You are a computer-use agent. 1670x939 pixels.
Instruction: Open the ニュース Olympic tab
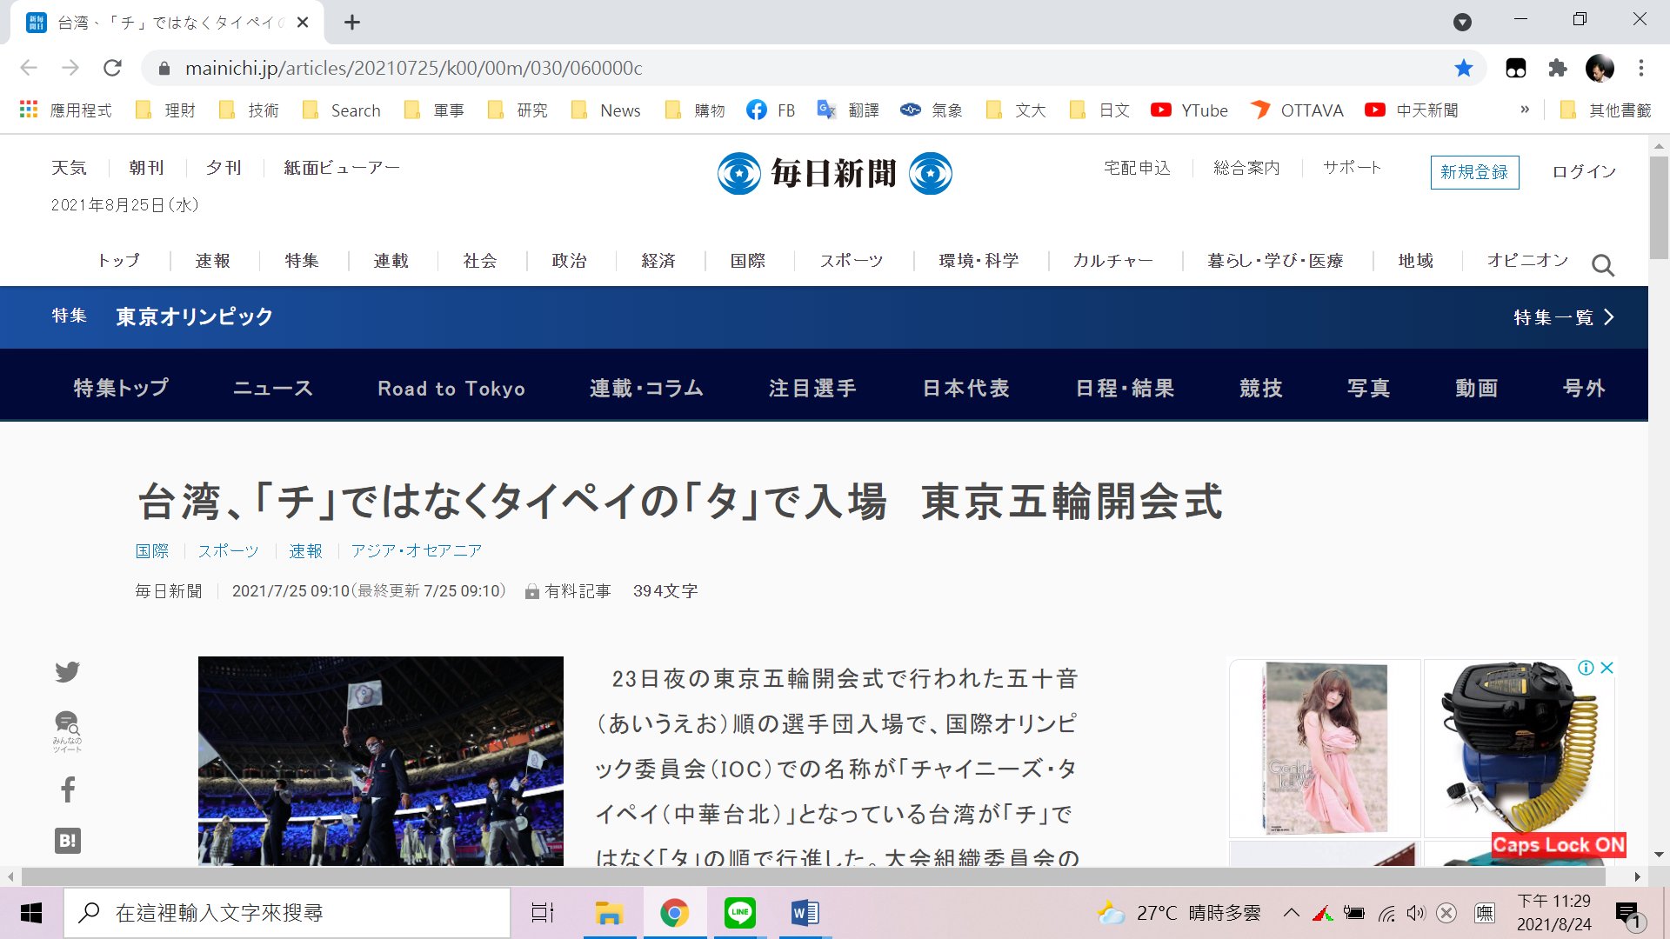(x=273, y=388)
